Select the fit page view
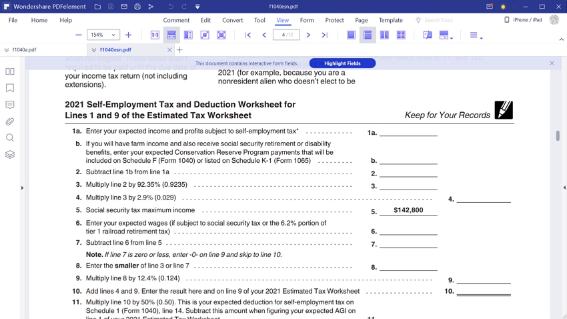 [x=205, y=35]
